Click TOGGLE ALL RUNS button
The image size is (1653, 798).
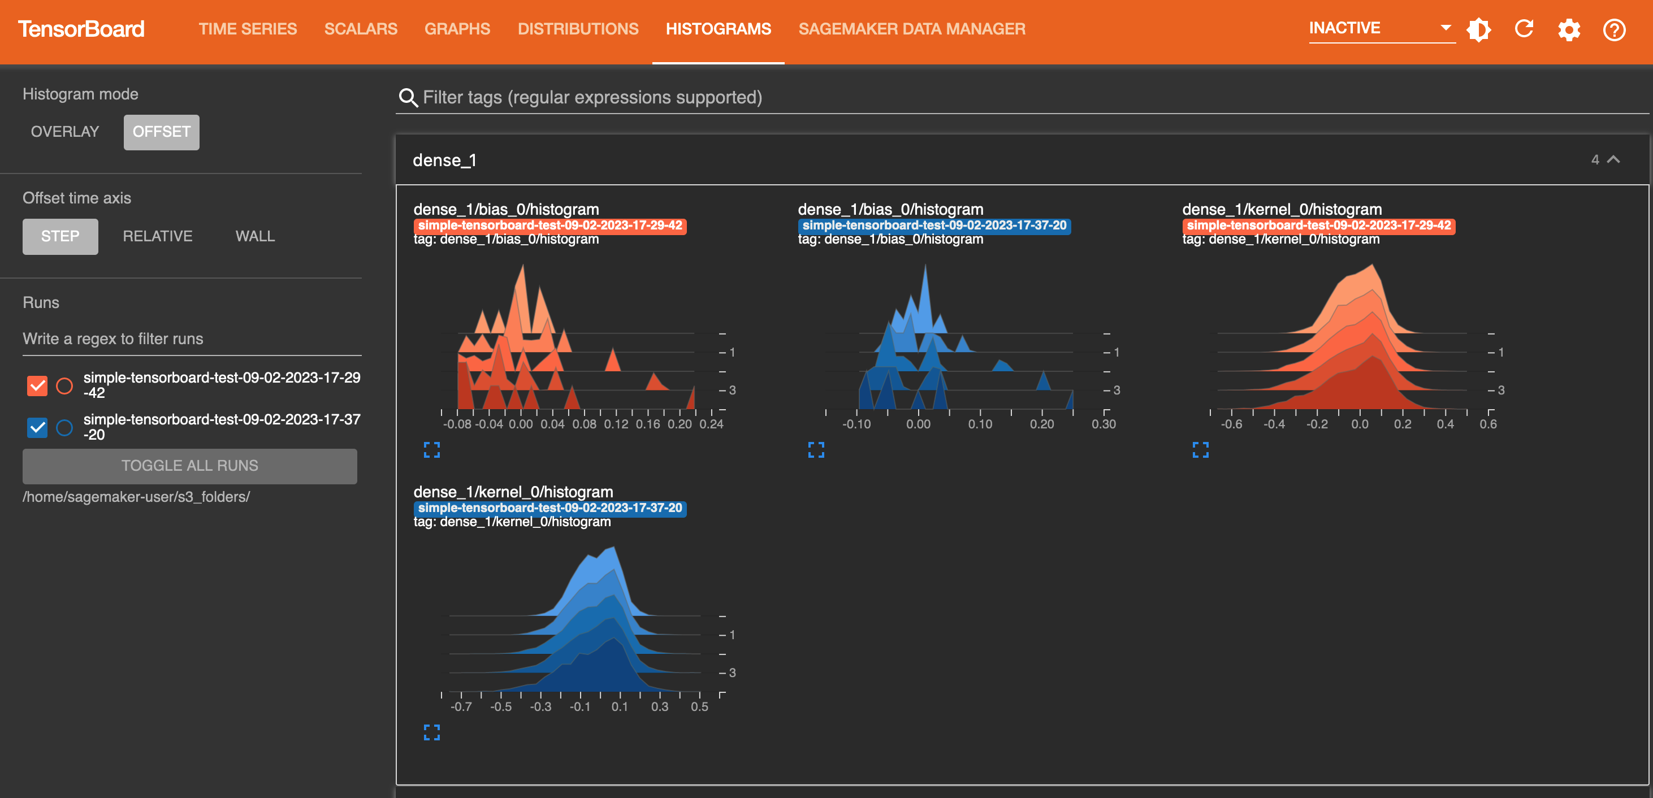190,465
